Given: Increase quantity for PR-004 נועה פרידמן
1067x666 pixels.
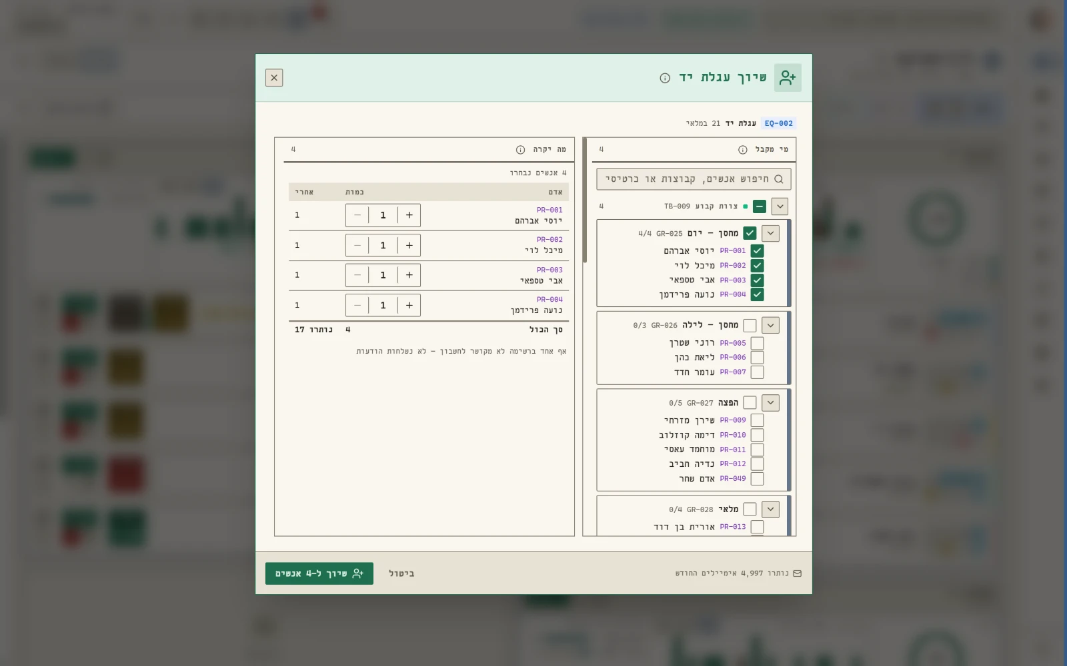Looking at the screenshot, I should [x=409, y=306].
